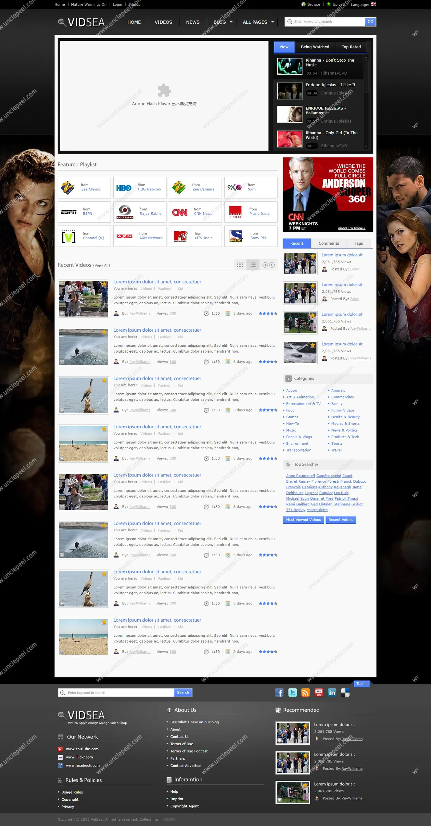Open the RSS feed icon in footer
The width and height of the screenshot is (431, 826).
305,693
